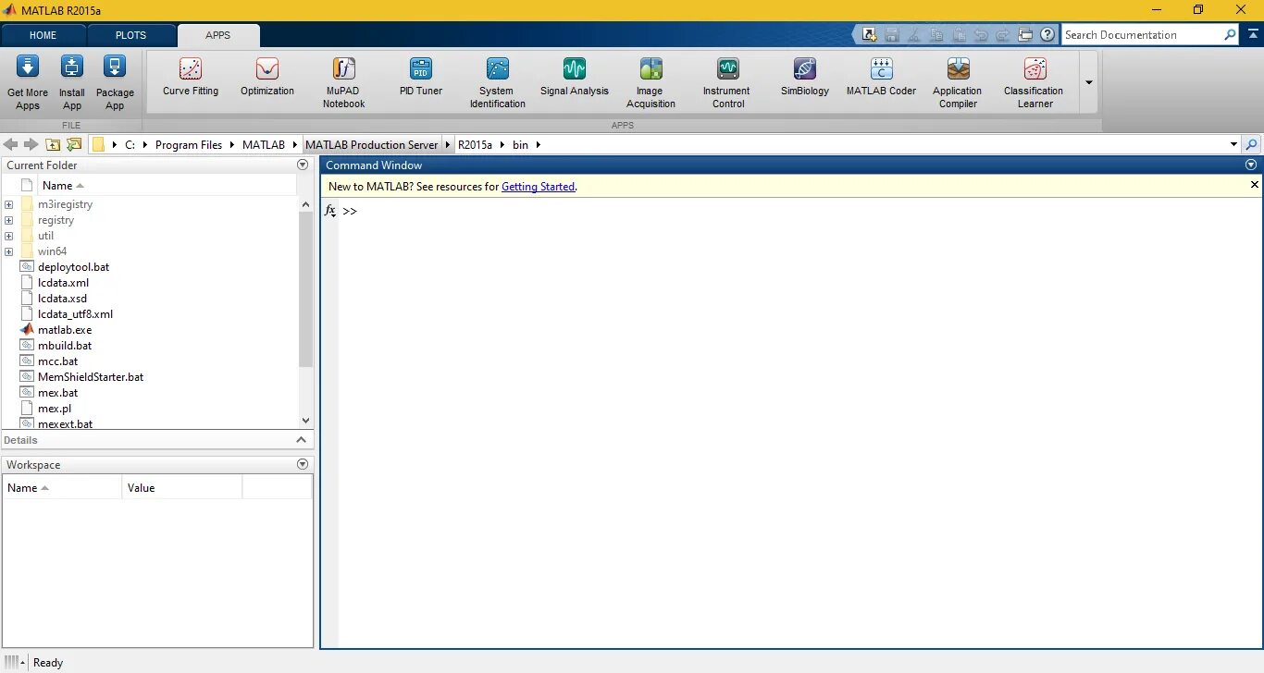The height and width of the screenshot is (673, 1264).
Task: Click the new shortcut icon in quick access toolbar
Action: [x=869, y=35]
